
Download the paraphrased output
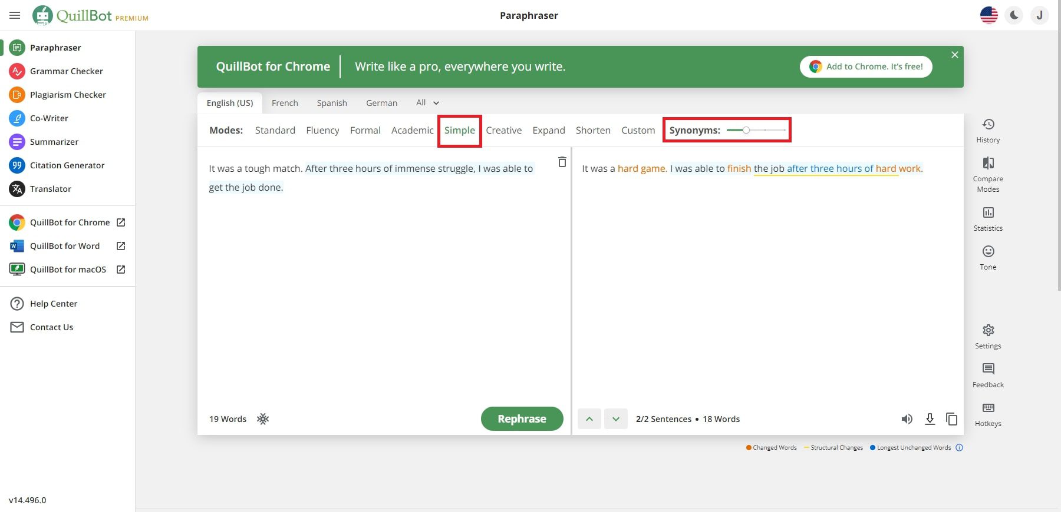(930, 419)
